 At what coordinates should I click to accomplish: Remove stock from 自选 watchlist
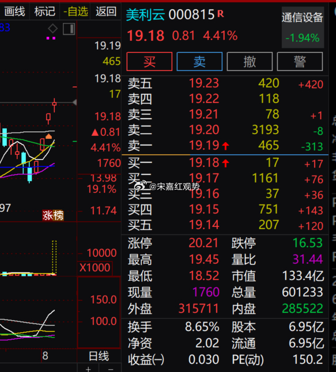pyautogui.click(x=75, y=11)
